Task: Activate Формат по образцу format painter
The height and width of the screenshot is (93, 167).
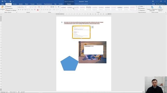Action: tap(11, 10)
